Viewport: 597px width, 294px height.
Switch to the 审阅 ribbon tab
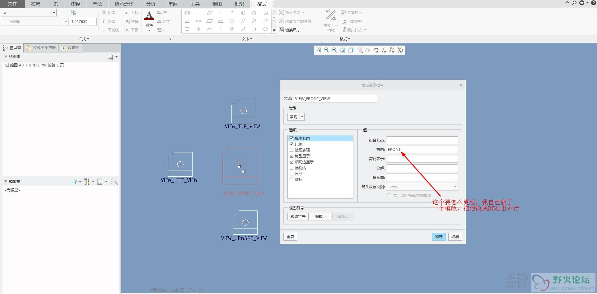coord(173,4)
